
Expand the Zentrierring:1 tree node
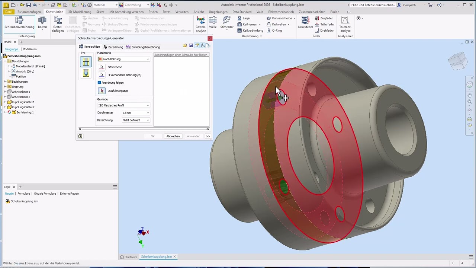(x=5, y=112)
